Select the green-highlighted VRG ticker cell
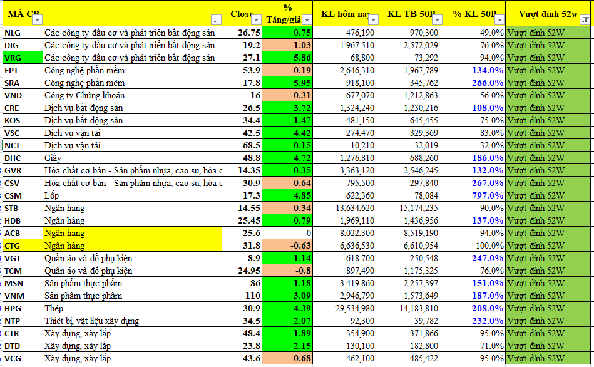594x367 pixels. coord(22,58)
